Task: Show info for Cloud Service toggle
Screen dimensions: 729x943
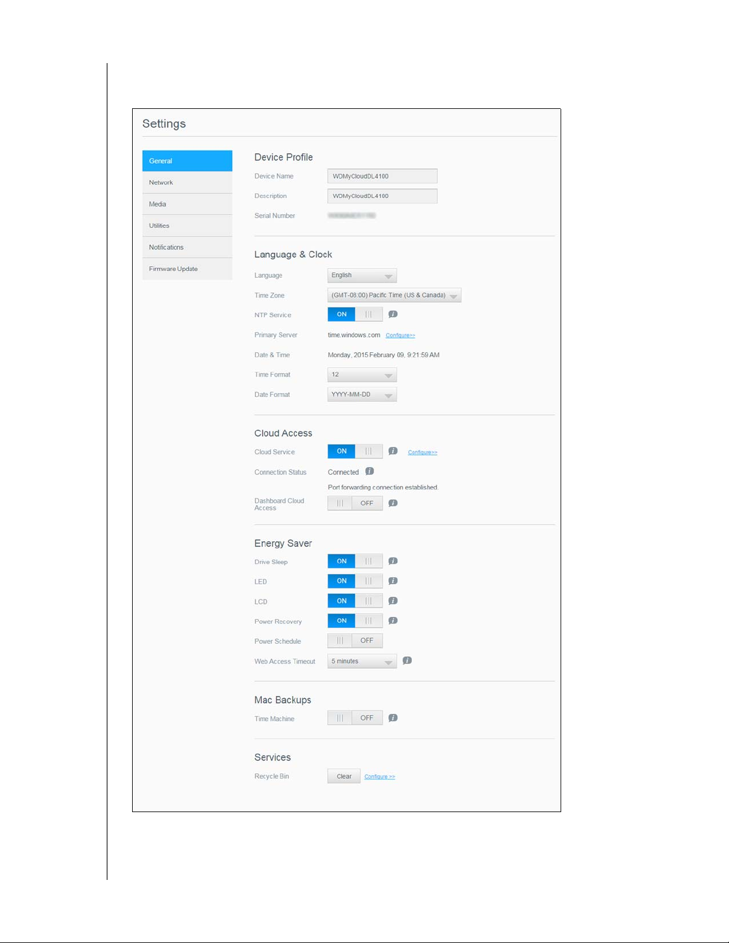Action: pos(393,451)
